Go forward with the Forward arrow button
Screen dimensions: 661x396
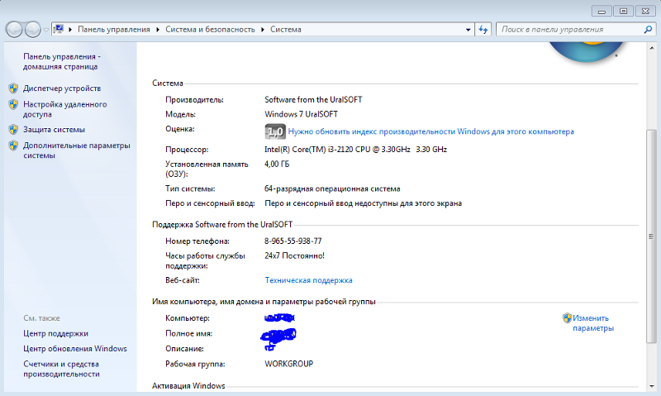pyautogui.click(x=32, y=30)
